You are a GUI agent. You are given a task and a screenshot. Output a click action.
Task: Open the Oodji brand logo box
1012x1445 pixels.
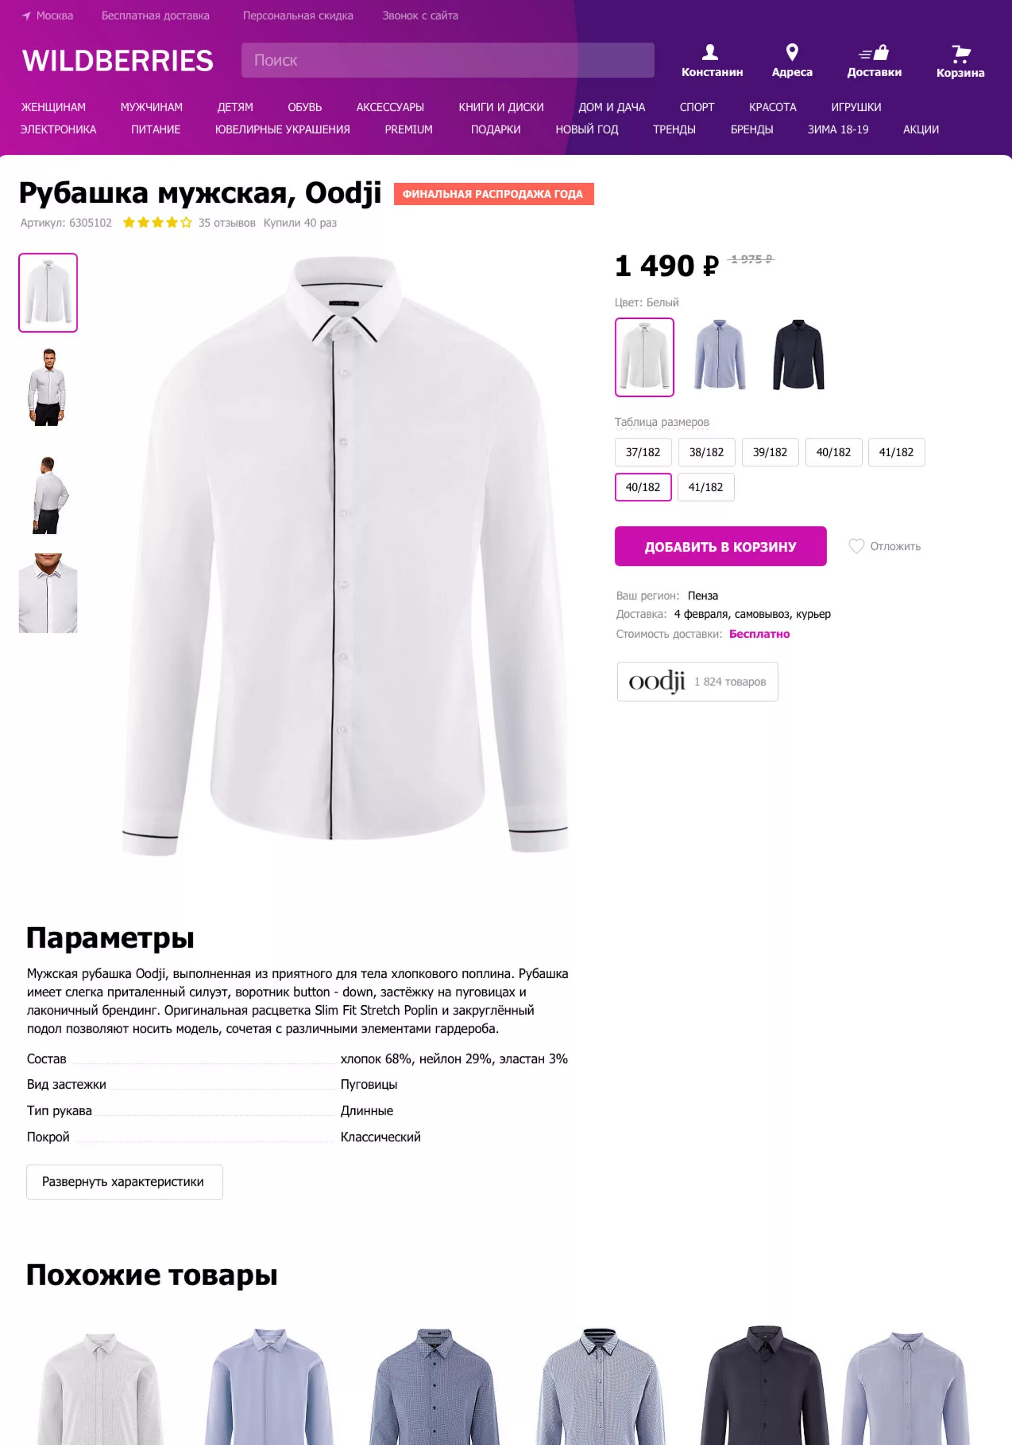tap(697, 681)
